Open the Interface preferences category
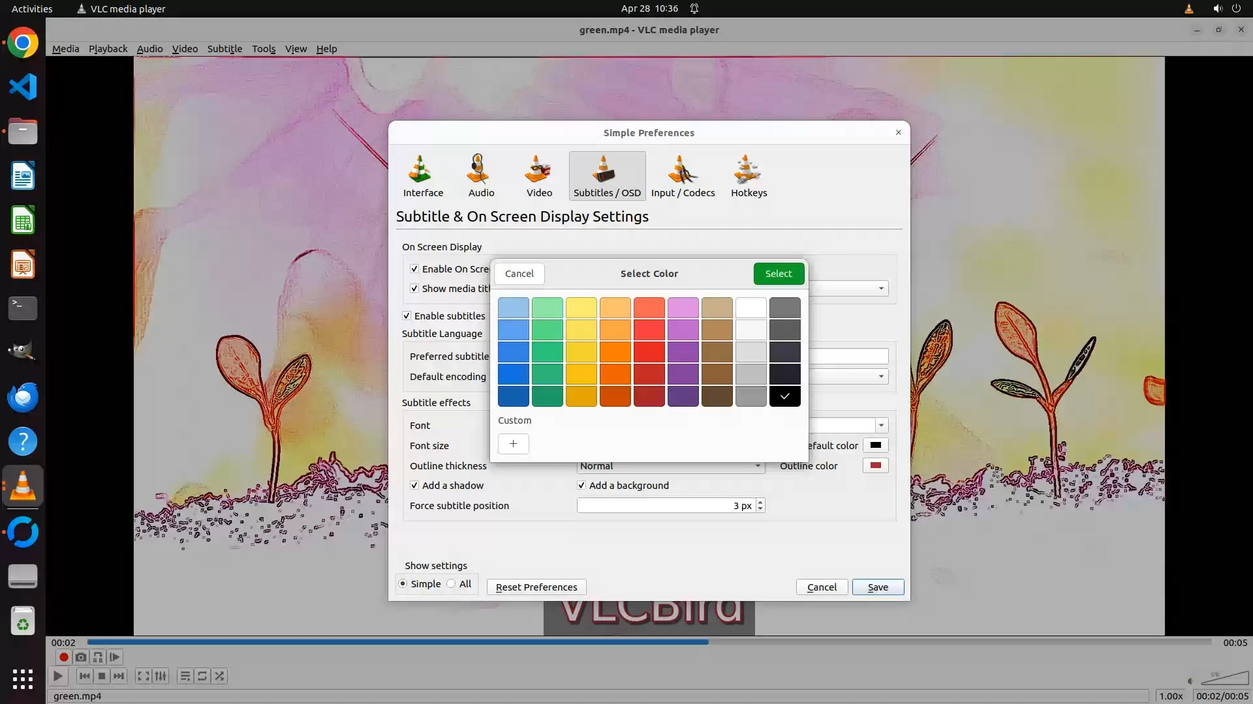The height and width of the screenshot is (704, 1253). click(x=423, y=176)
